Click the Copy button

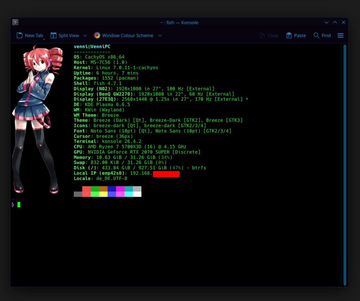pyautogui.click(x=269, y=35)
